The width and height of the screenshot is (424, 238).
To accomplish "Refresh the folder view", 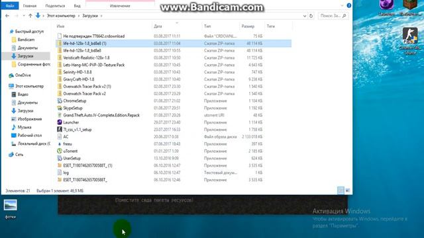I will 311,16.
